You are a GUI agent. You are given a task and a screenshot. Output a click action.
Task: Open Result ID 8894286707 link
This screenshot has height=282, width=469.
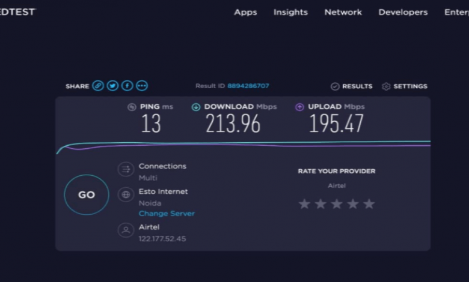tap(248, 86)
